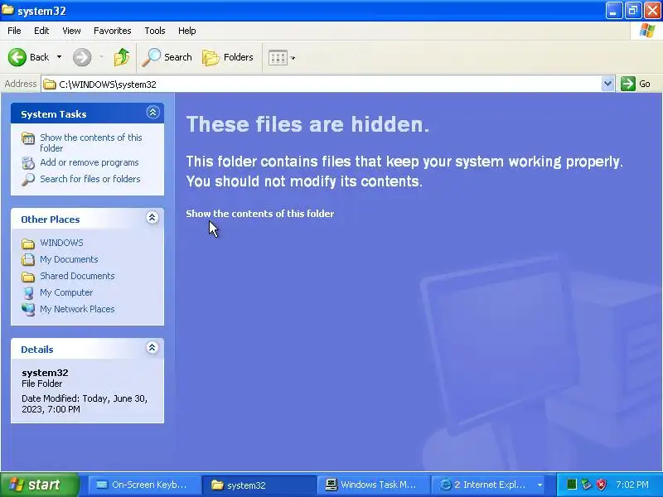This screenshot has width=663, height=497.
Task: Click the My Computer icon
Action: pos(28,293)
